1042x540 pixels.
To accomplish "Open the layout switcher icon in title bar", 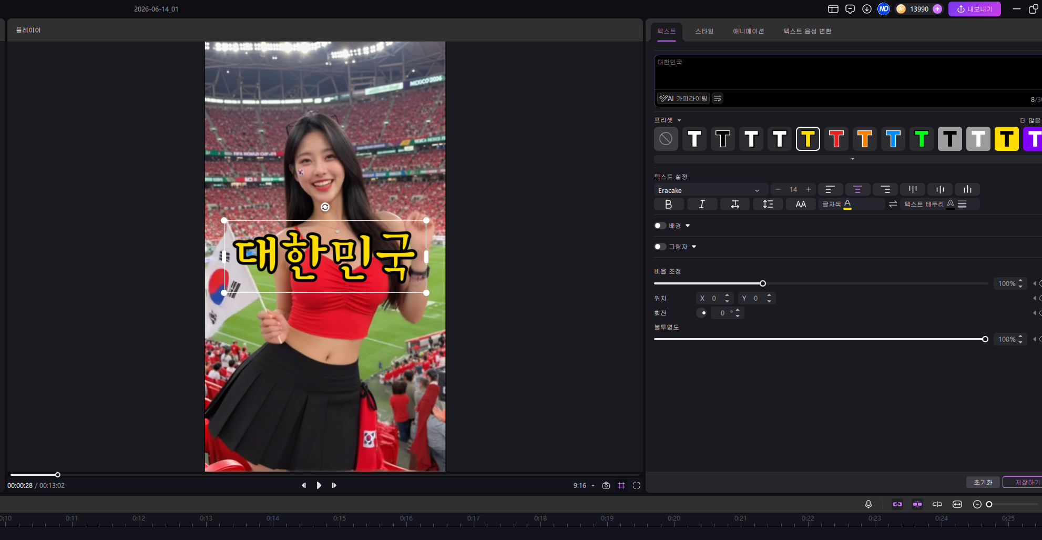I will click(833, 9).
